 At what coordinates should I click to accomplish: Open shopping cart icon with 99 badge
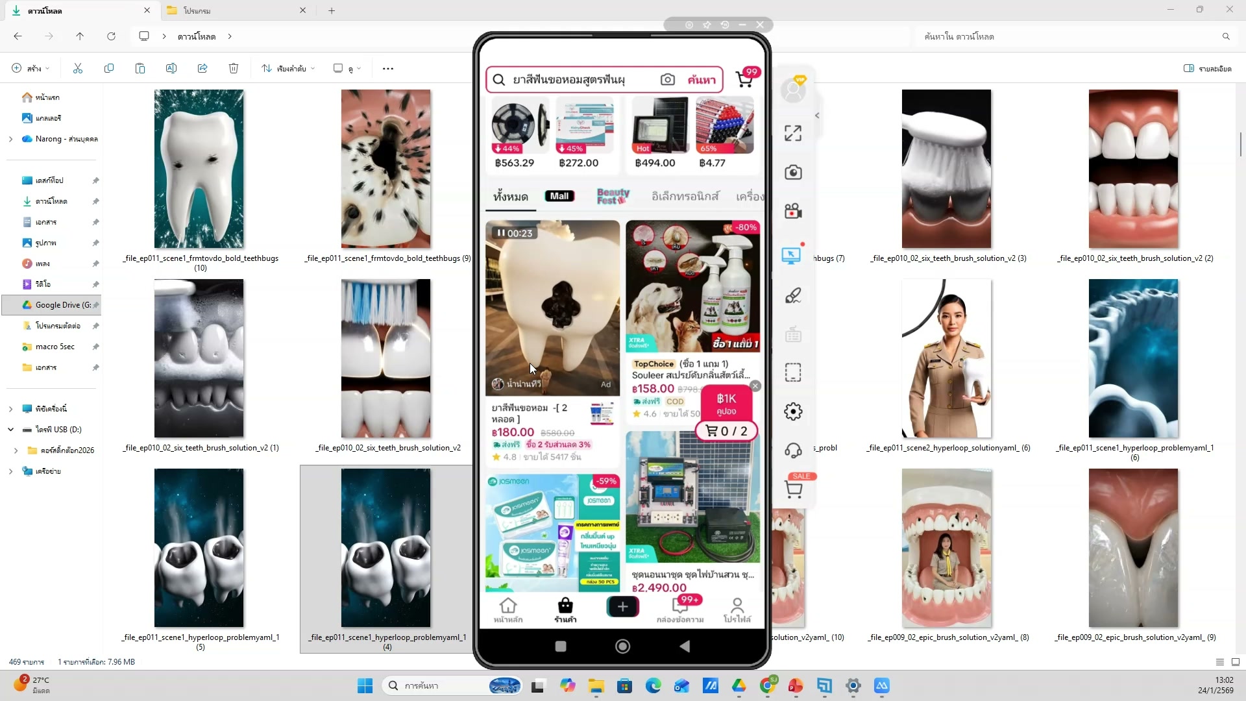[x=745, y=79]
